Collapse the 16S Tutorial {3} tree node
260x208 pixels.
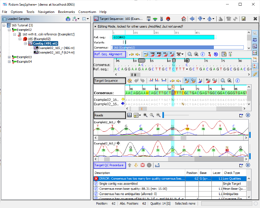[x=4, y=26]
